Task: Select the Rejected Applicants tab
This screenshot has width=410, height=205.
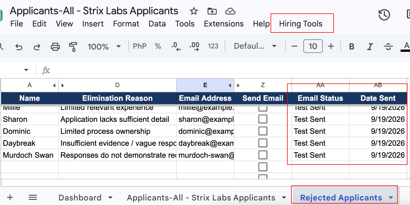Action: click(x=341, y=198)
